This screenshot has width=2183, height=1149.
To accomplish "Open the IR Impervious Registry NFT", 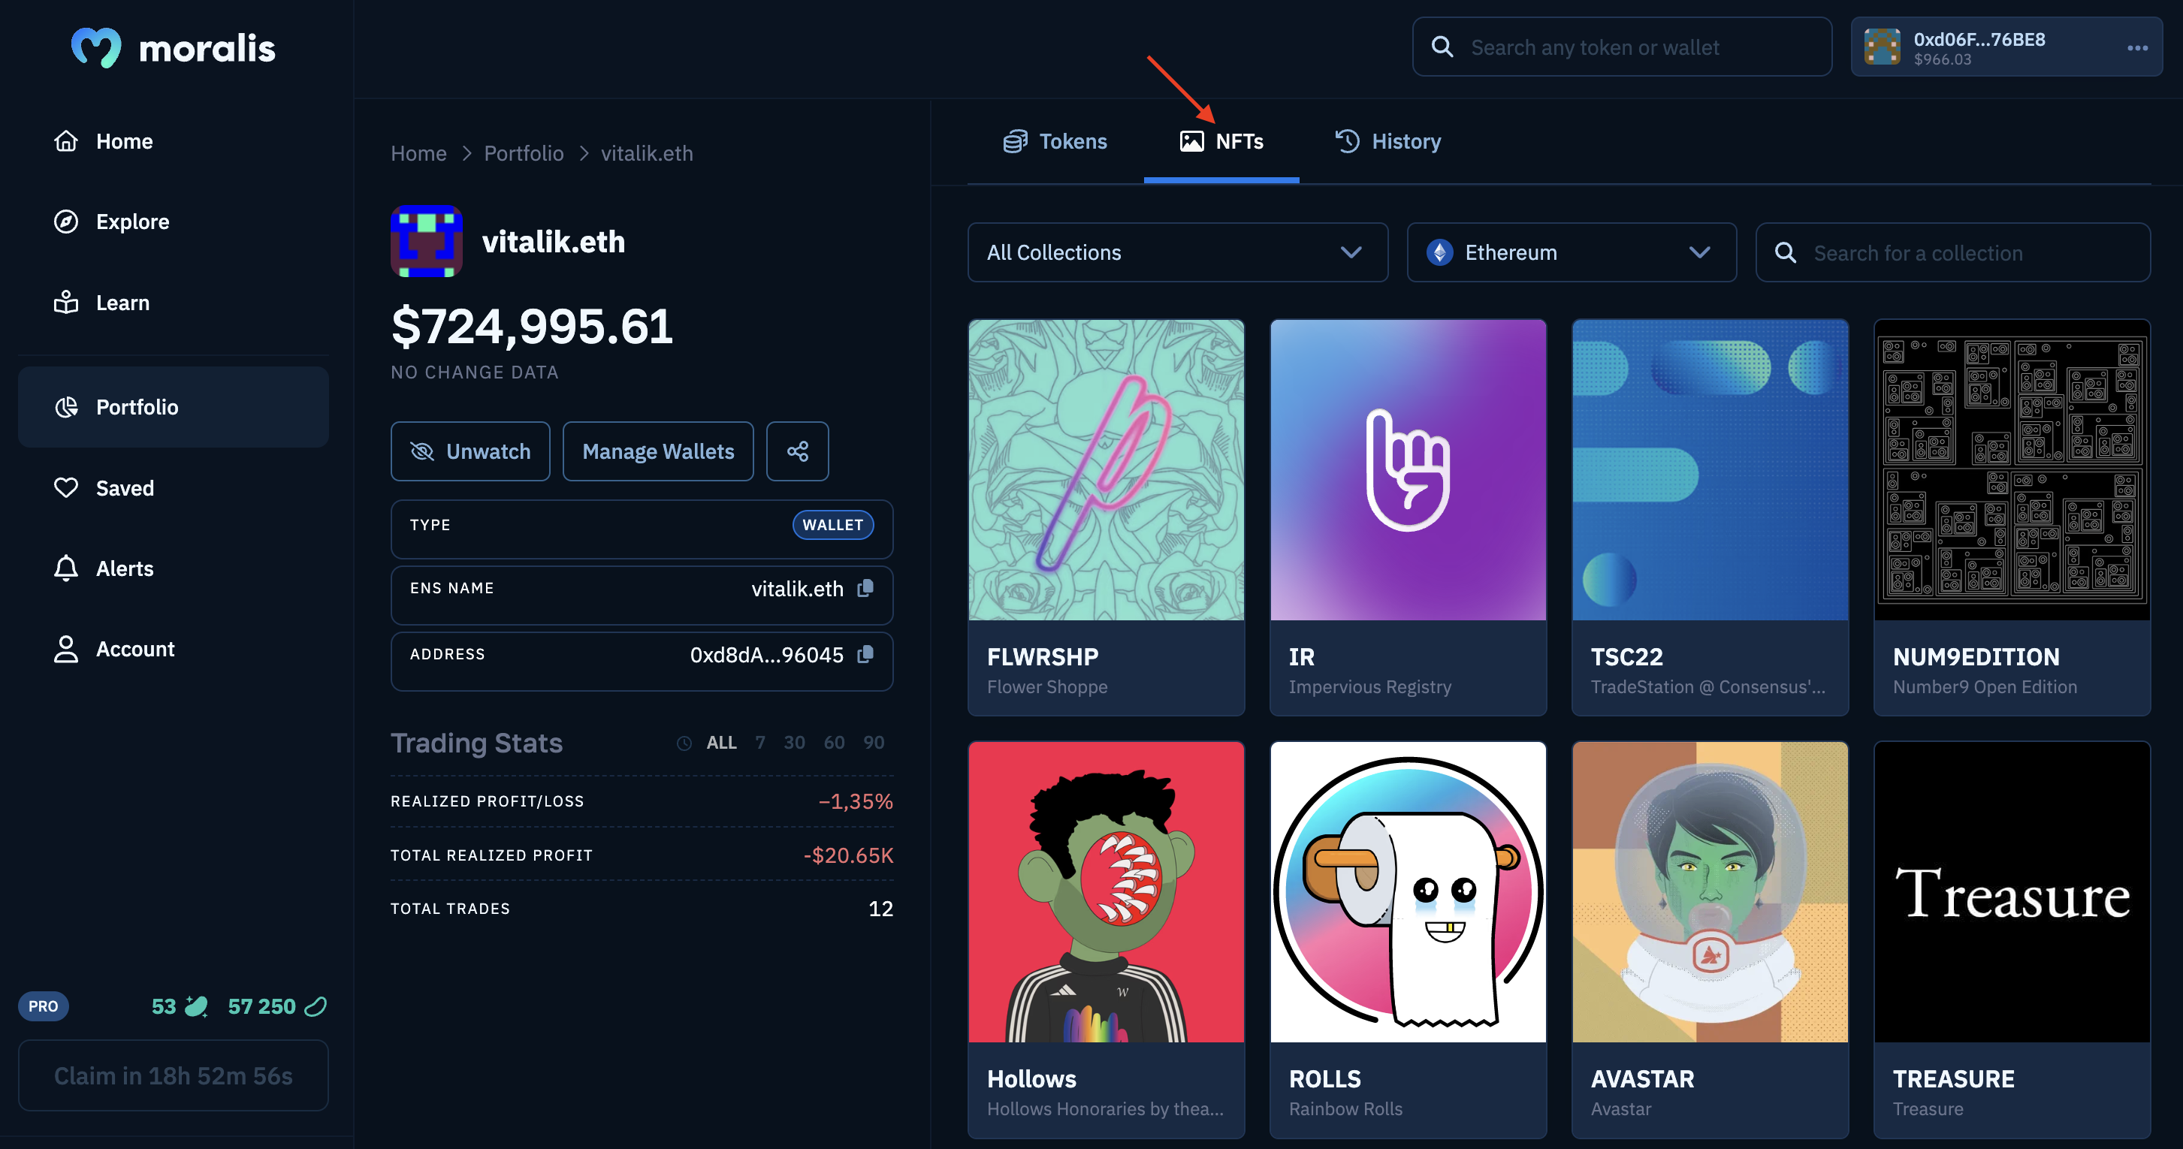I will pyautogui.click(x=1408, y=517).
